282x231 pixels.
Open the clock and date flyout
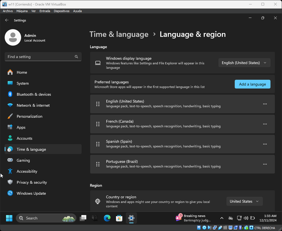coord(268,218)
